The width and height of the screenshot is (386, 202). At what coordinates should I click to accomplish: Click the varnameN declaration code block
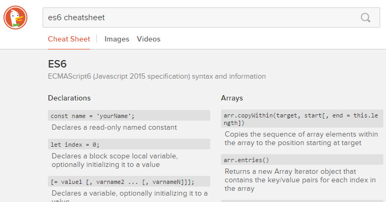[129, 182]
